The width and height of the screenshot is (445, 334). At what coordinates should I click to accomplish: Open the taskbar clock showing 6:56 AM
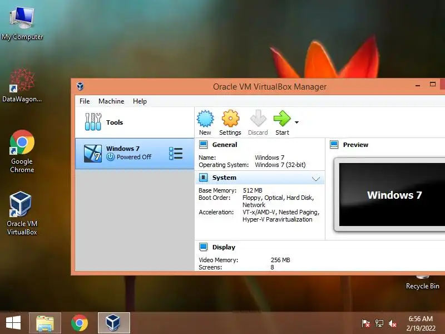[421, 323]
